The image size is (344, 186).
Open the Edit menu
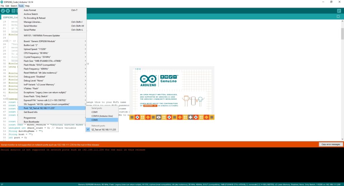tap(7, 6)
